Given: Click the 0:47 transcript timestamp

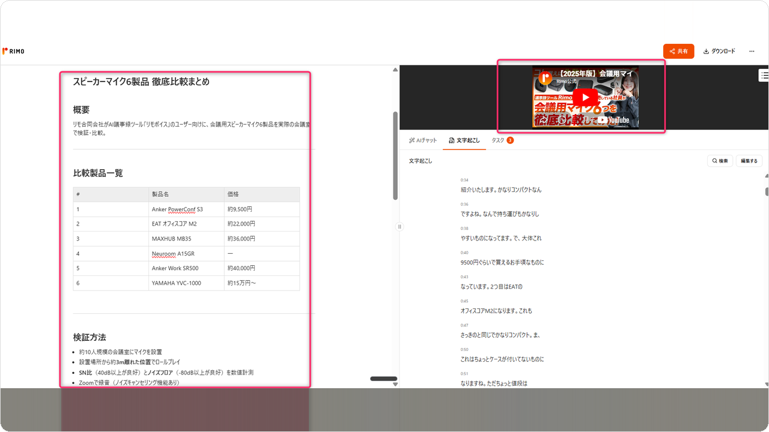Looking at the screenshot, I should click(464, 325).
